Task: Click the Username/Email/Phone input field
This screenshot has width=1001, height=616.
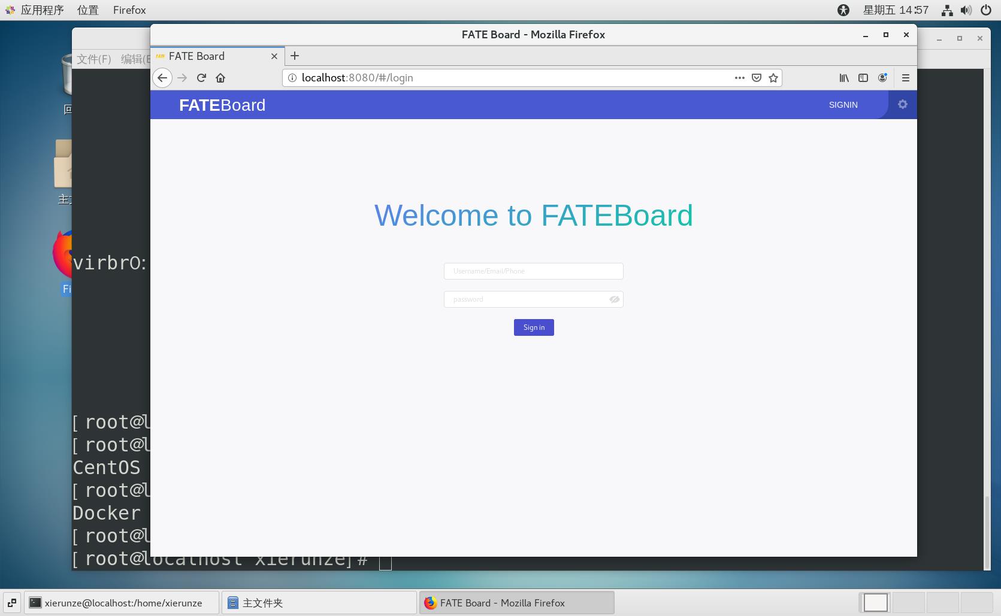Action: pos(533,271)
